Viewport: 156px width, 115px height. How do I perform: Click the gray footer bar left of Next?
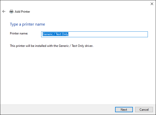[x=57, y=109]
